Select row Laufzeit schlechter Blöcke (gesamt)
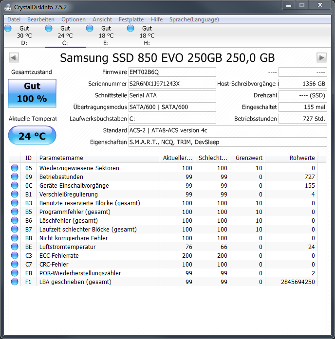The height and width of the screenshot is (339, 335). click(x=164, y=229)
